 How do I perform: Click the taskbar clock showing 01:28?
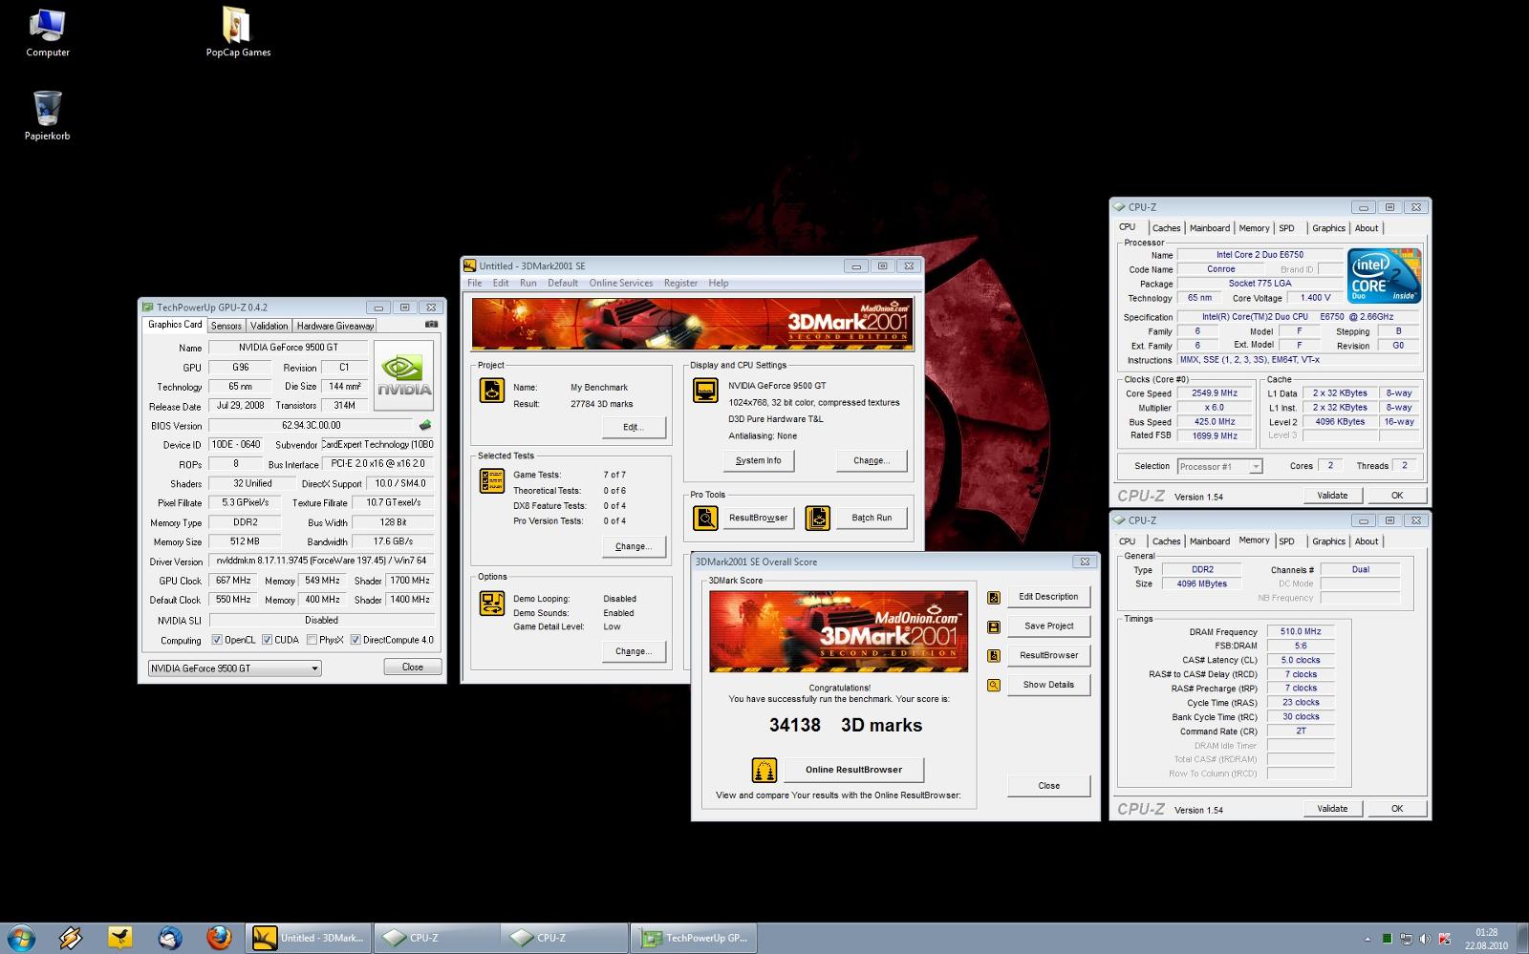click(1486, 939)
